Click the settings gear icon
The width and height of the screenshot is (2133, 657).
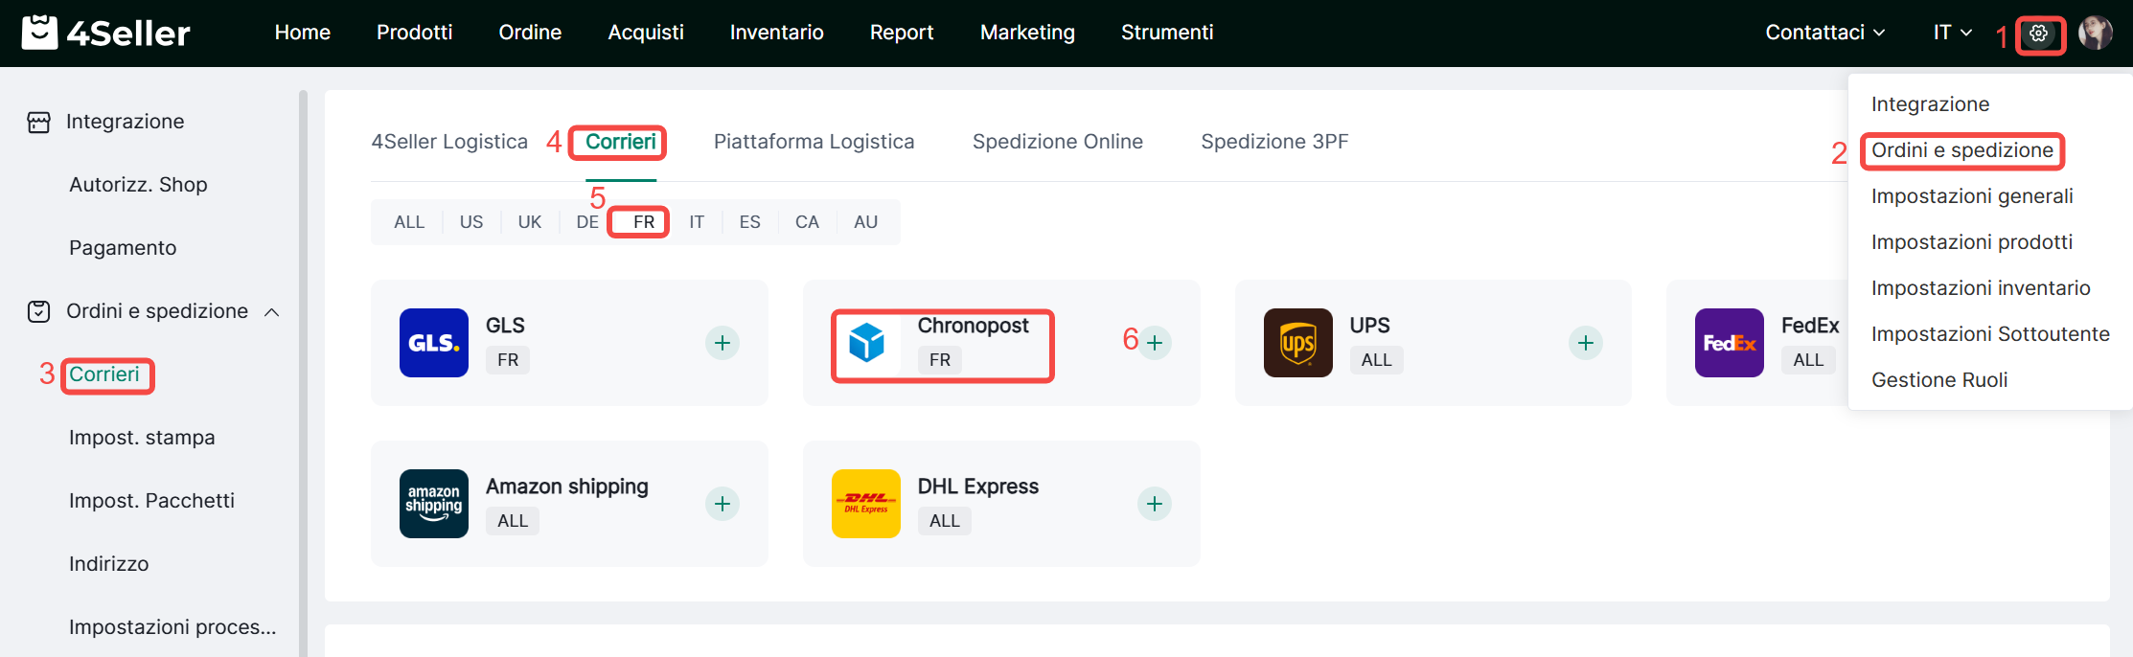coord(2038,34)
